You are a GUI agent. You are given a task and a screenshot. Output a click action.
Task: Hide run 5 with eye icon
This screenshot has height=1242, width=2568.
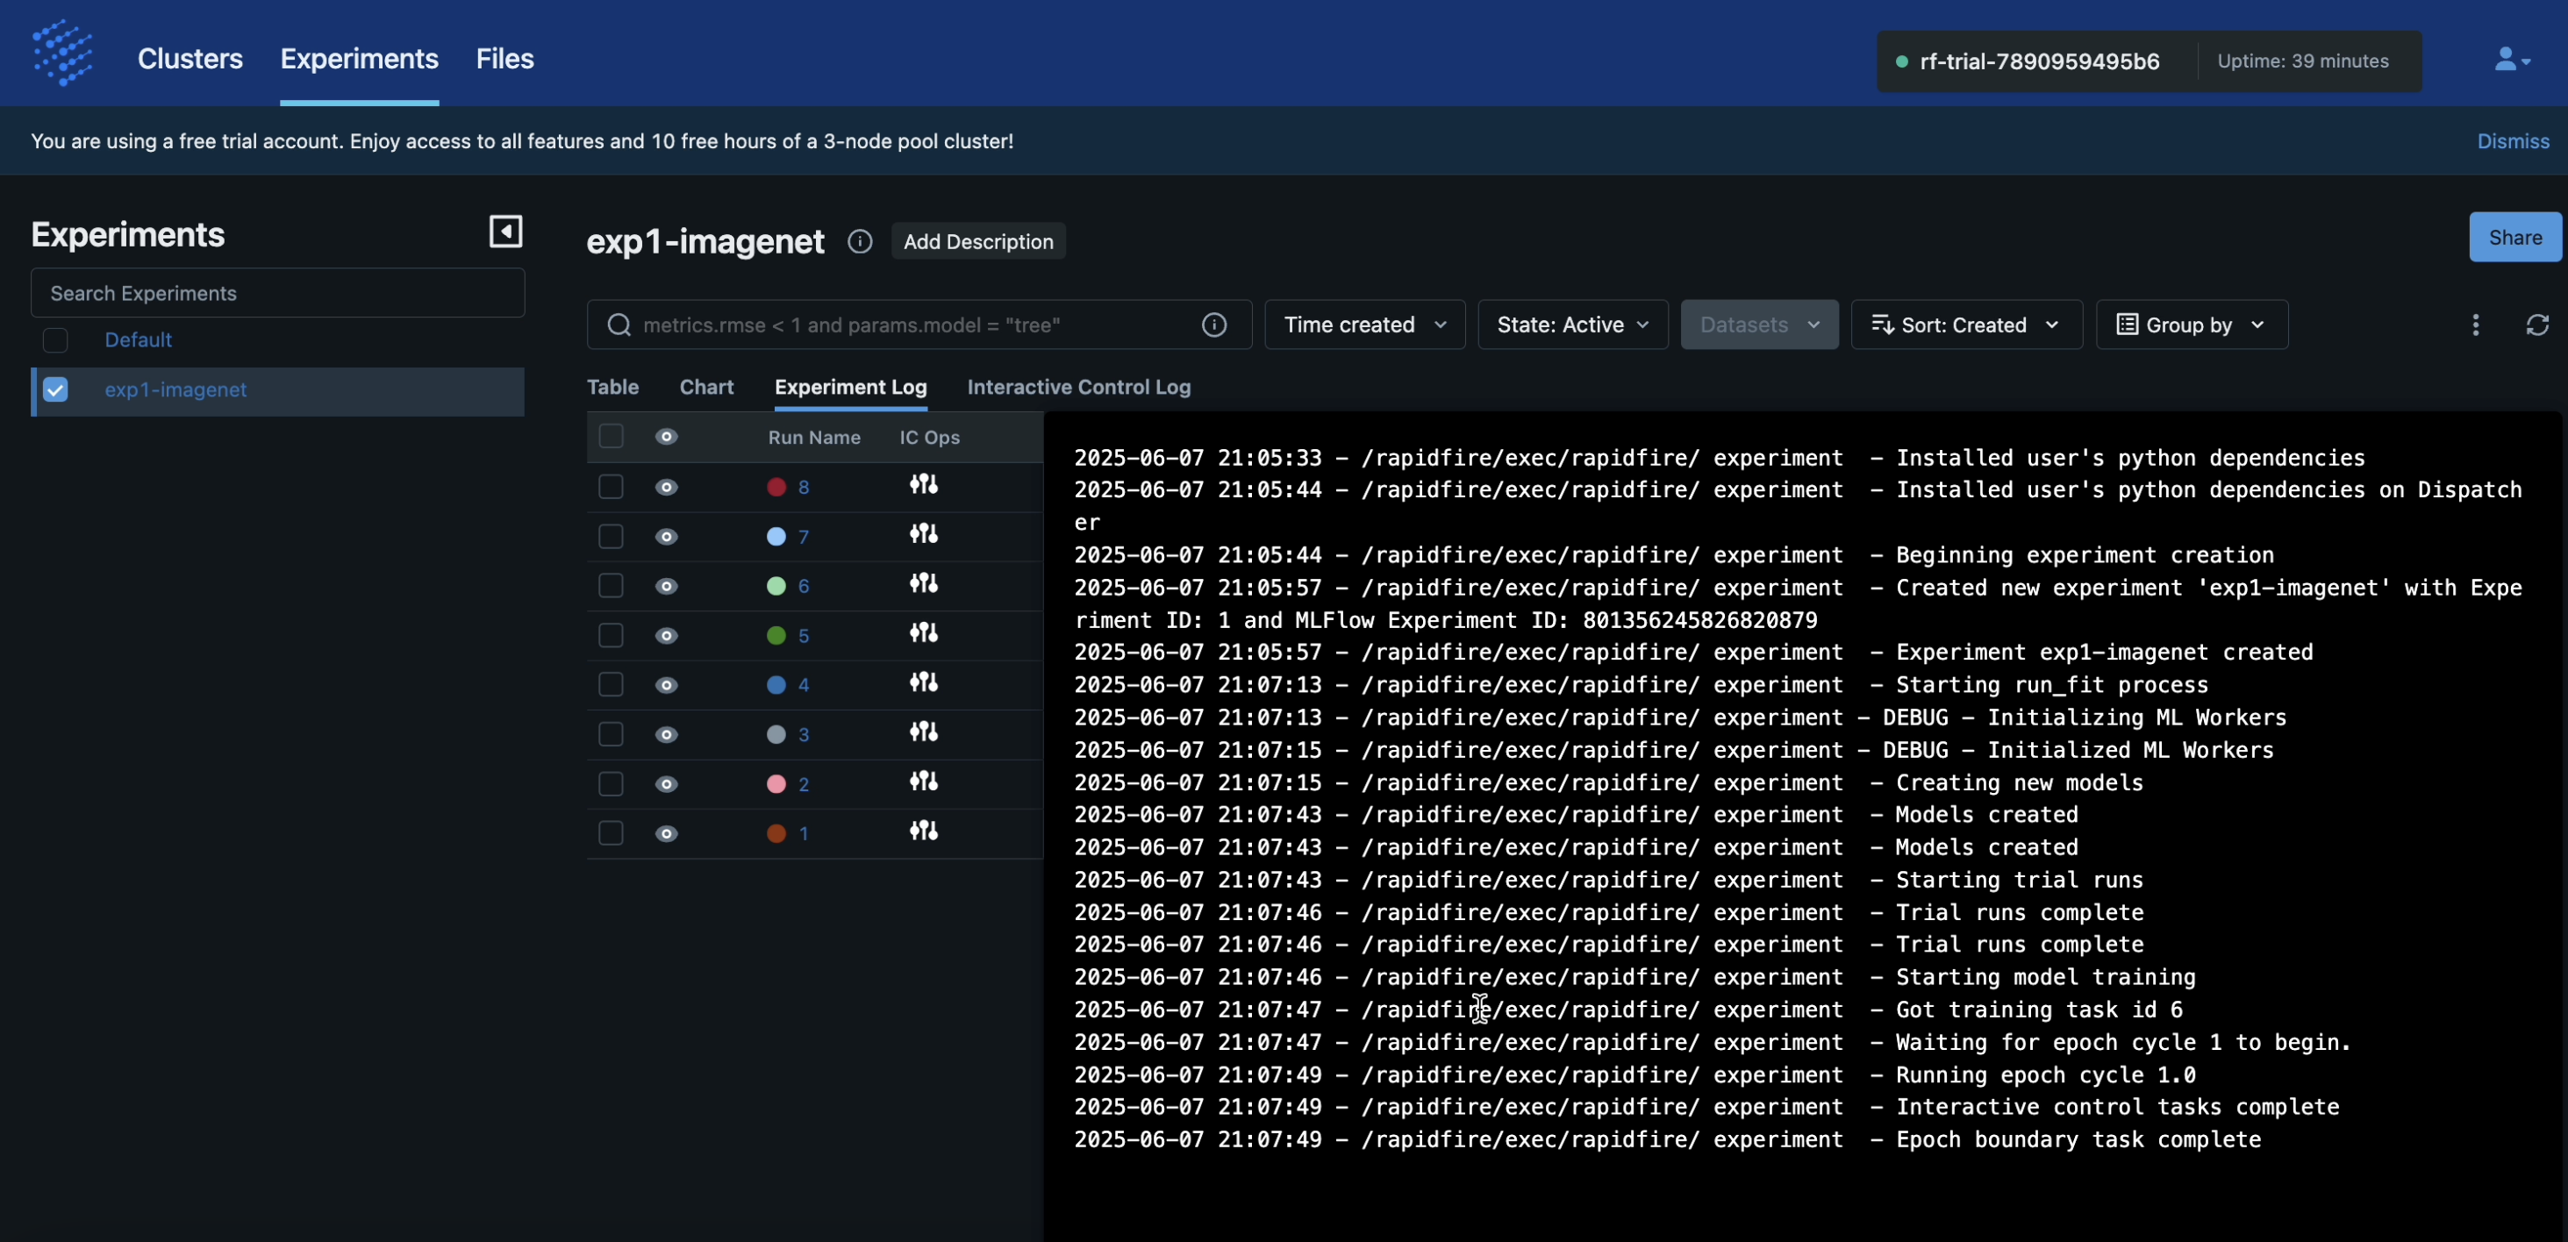coord(667,635)
